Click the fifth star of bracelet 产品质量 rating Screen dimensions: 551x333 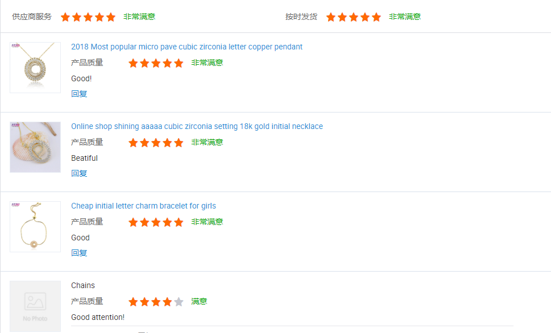(179, 222)
